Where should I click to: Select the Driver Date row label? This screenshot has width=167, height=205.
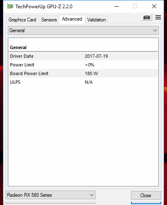(21, 56)
